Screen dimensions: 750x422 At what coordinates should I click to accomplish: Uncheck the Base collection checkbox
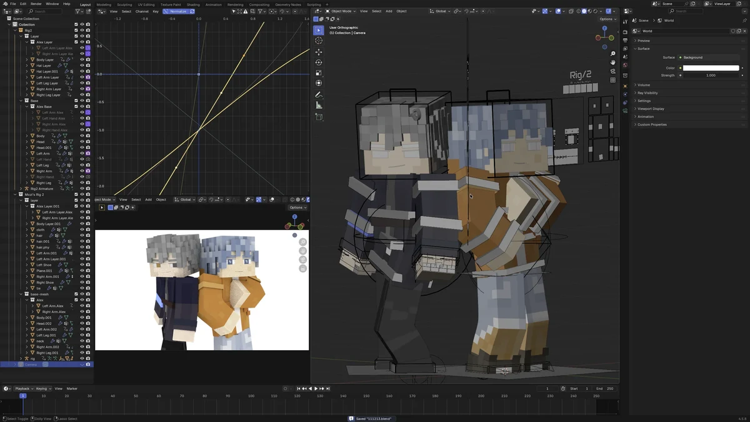tap(76, 101)
